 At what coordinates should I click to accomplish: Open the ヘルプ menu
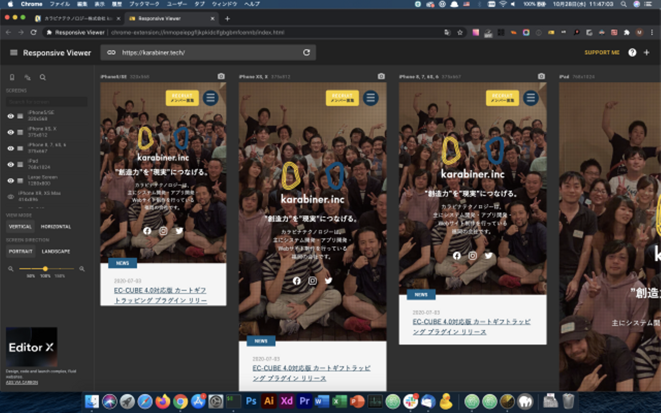pyautogui.click(x=252, y=4)
